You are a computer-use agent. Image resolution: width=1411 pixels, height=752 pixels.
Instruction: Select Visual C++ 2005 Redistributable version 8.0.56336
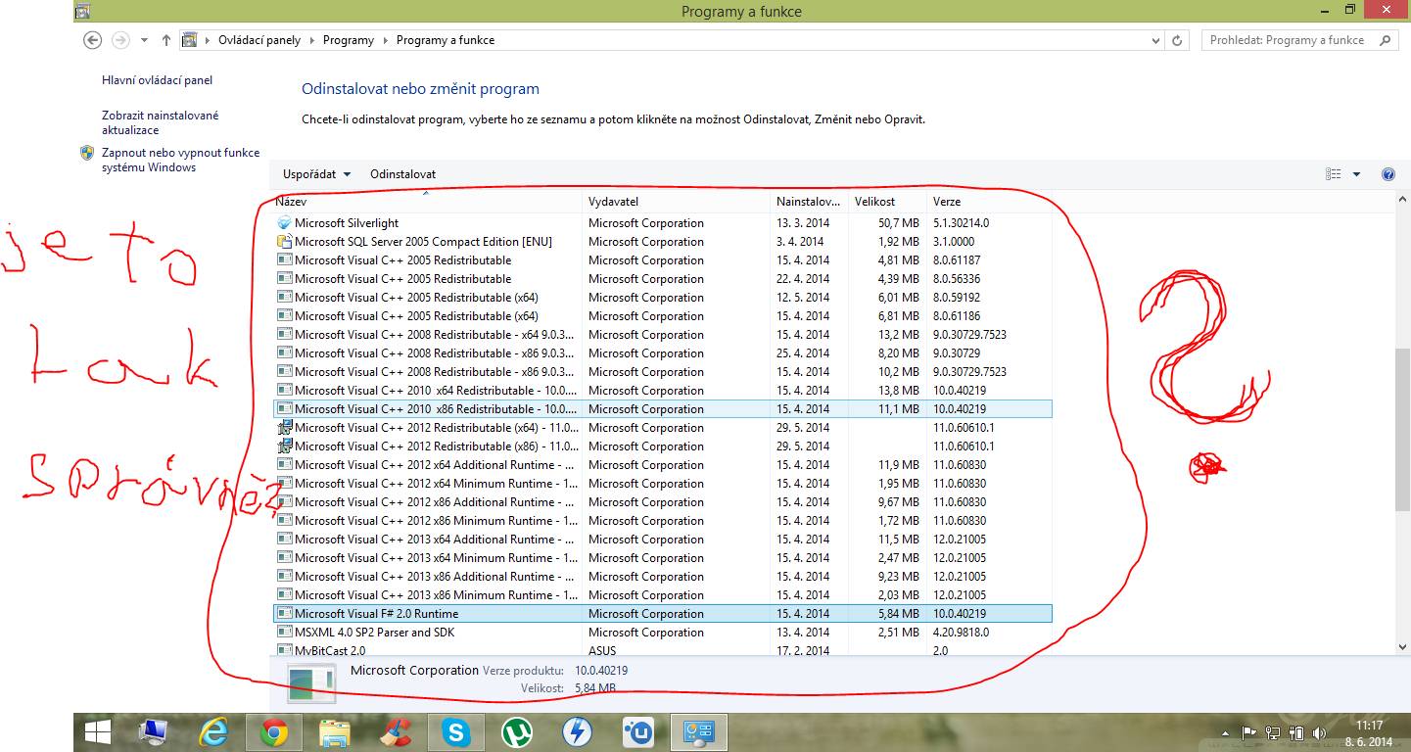pos(663,279)
